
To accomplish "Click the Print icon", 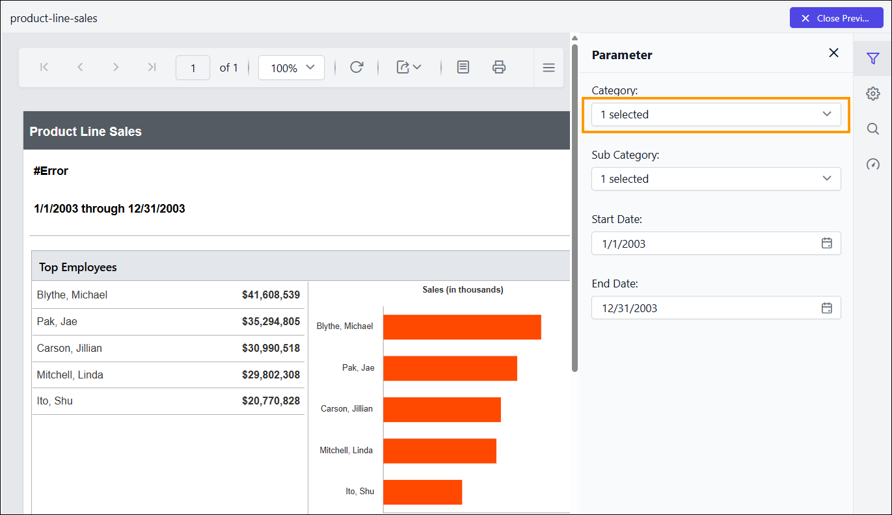I will [x=498, y=67].
